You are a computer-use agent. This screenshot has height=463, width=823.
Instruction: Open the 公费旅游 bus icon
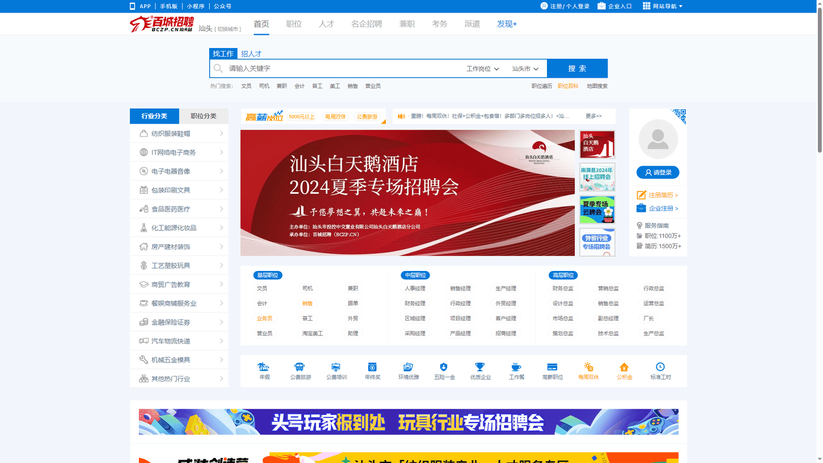pyautogui.click(x=299, y=367)
